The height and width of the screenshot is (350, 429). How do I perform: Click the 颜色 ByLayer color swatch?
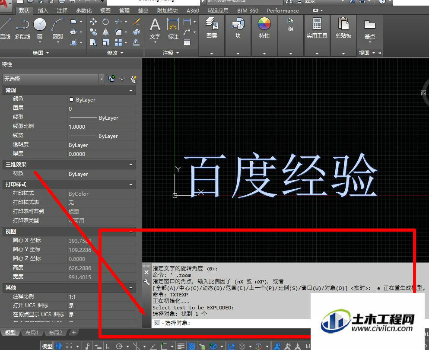click(x=71, y=100)
